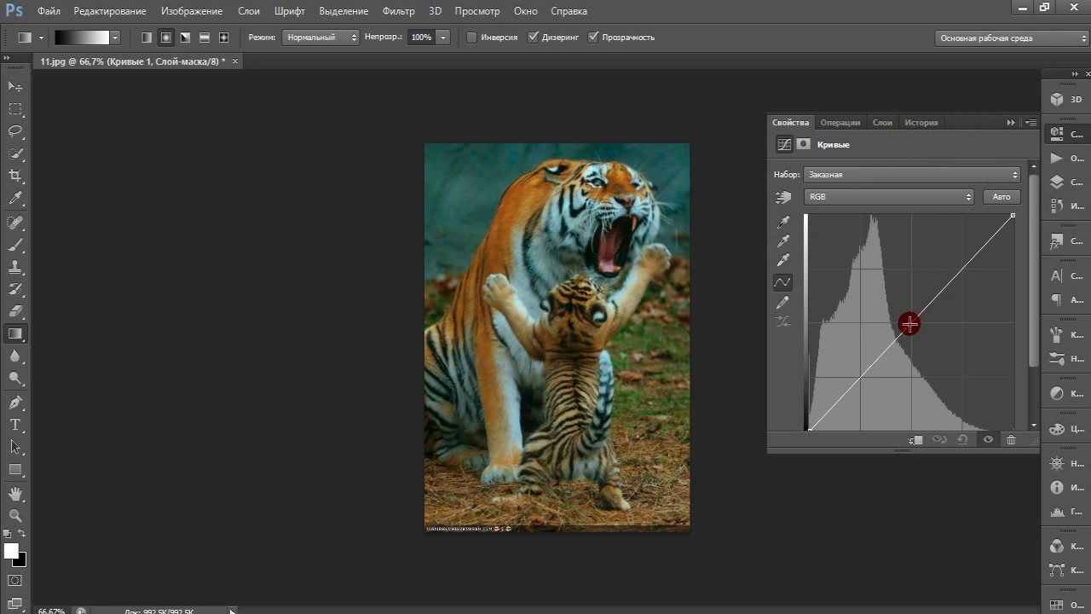1091x614 pixels.
Task: Switch to the История tab
Action: coord(921,123)
